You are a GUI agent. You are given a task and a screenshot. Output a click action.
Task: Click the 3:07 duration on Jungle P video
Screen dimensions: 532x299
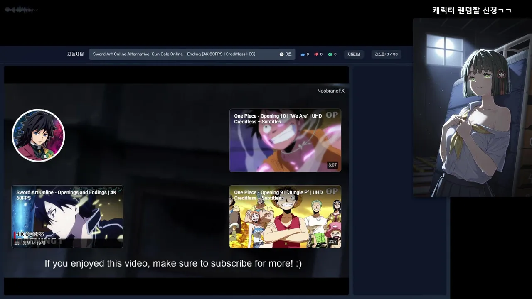point(332,241)
